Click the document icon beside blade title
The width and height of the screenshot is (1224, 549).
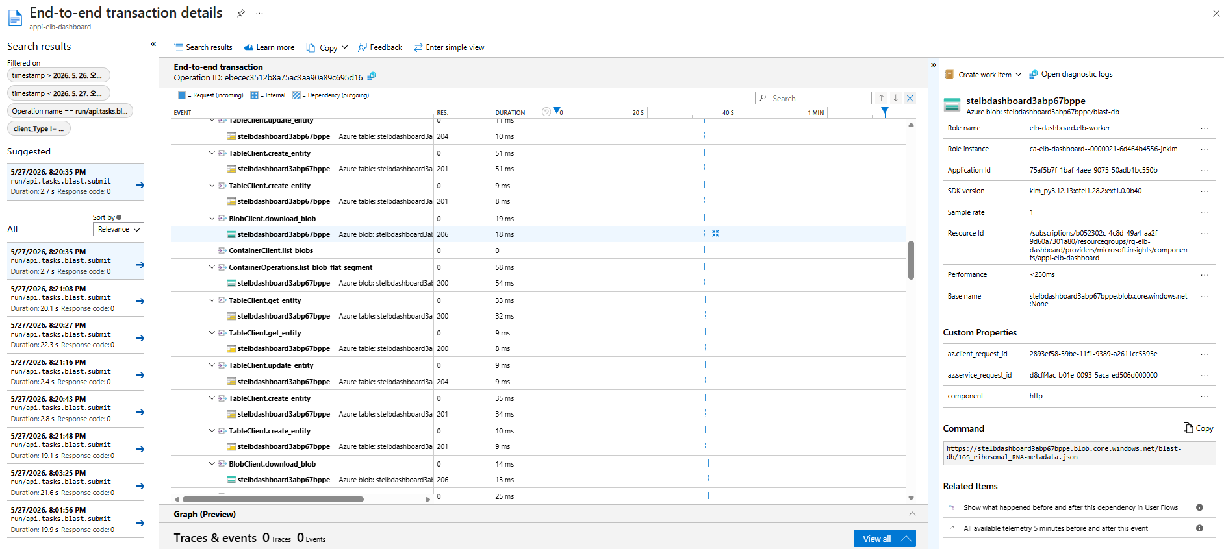click(15, 18)
